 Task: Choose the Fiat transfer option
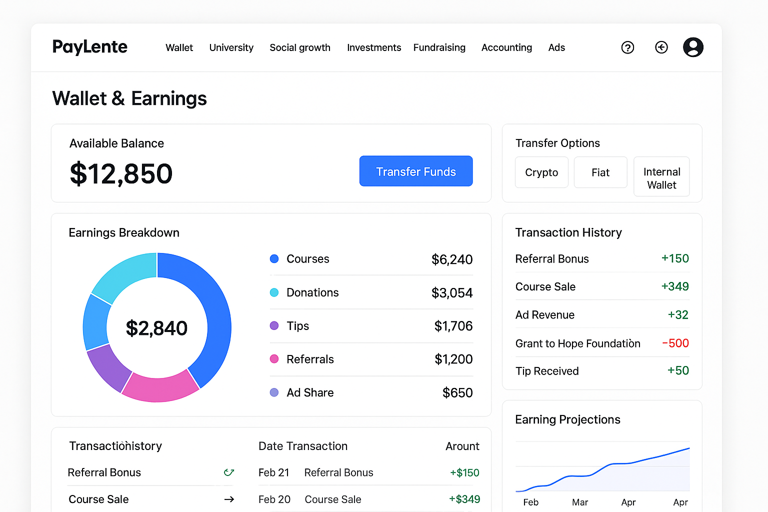tap(600, 172)
